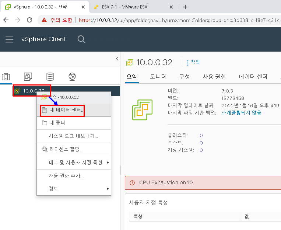281x230 pixels.
Task: Click the 18778458 build value
Action: pyautogui.click(x=233, y=98)
